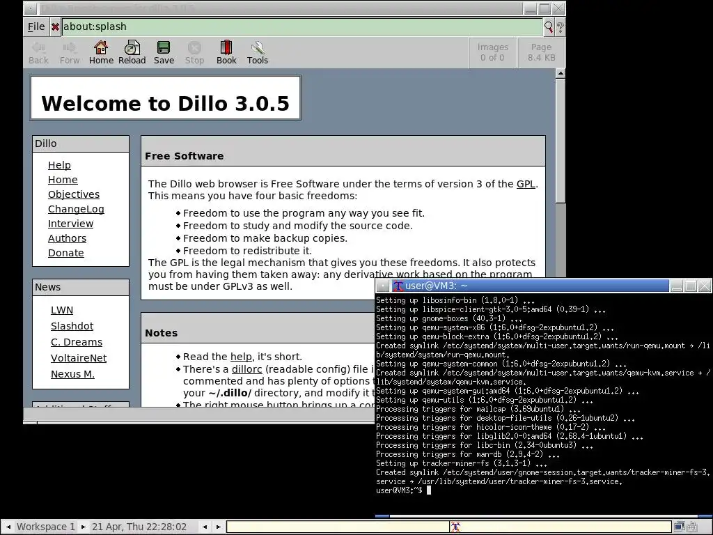Click the terminal prompt user@VM3:~$

[x=399, y=490]
